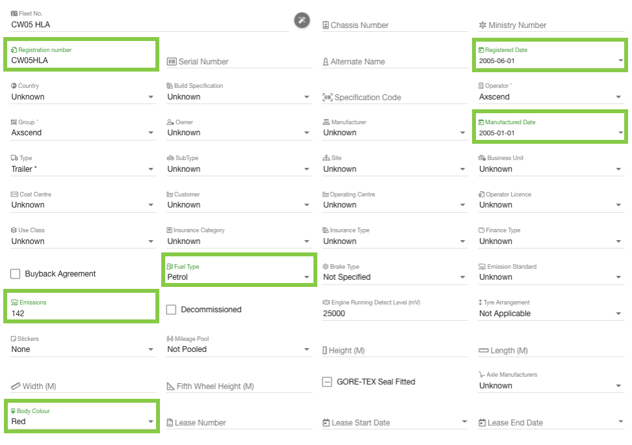Click the round edit icon beside Fleet No.
Image resolution: width=632 pixels, height=445 pixels.
tap(302, 20)
